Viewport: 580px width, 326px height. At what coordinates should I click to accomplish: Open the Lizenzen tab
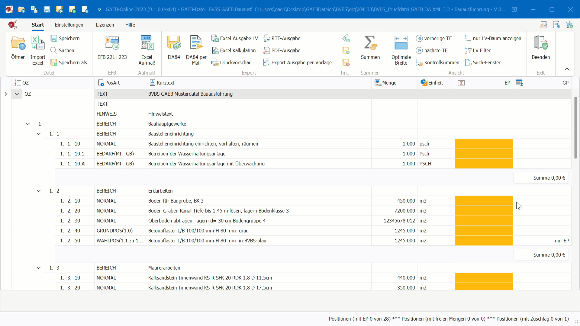tap(105, 25)
